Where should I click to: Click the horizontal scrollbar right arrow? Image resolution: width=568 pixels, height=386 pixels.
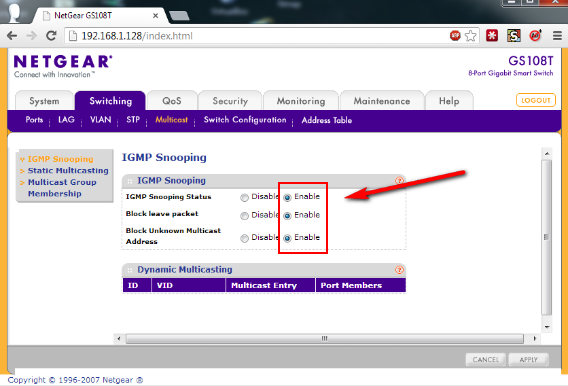click(535, 338)
